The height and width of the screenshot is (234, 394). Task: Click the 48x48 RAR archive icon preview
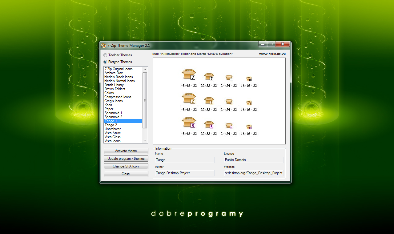(x=189, y=123)
